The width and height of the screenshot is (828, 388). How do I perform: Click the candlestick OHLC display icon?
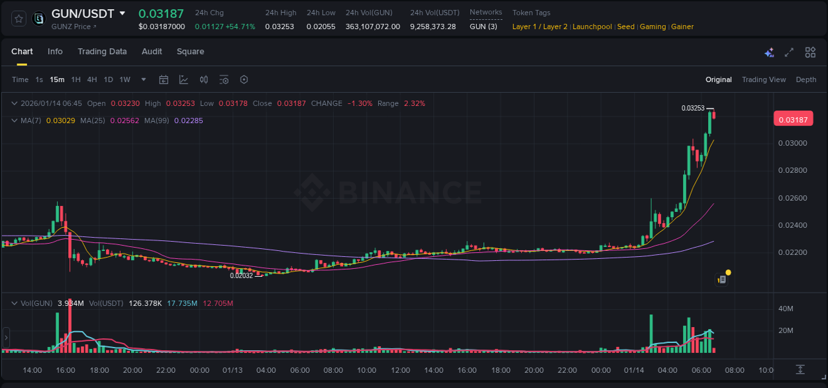[203, 79]
